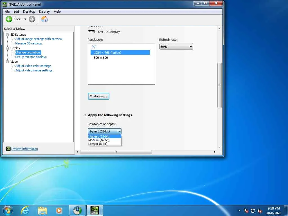
Task: Select the 1024 × 768 (native) resolution
Action: click(120, 53)
